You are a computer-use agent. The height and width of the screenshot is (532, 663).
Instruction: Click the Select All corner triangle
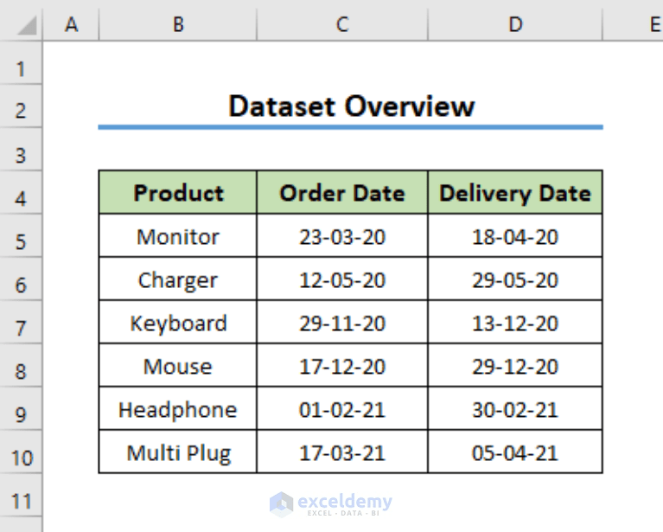coord(27,26)
